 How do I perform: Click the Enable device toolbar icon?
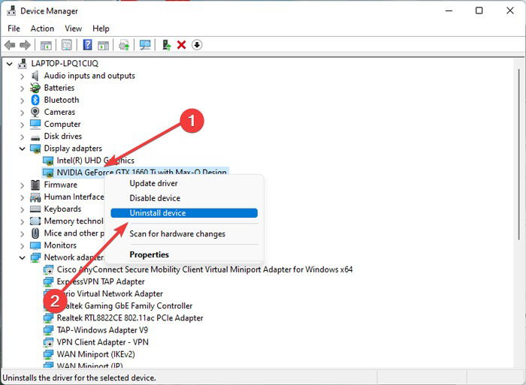click(166, 45)
